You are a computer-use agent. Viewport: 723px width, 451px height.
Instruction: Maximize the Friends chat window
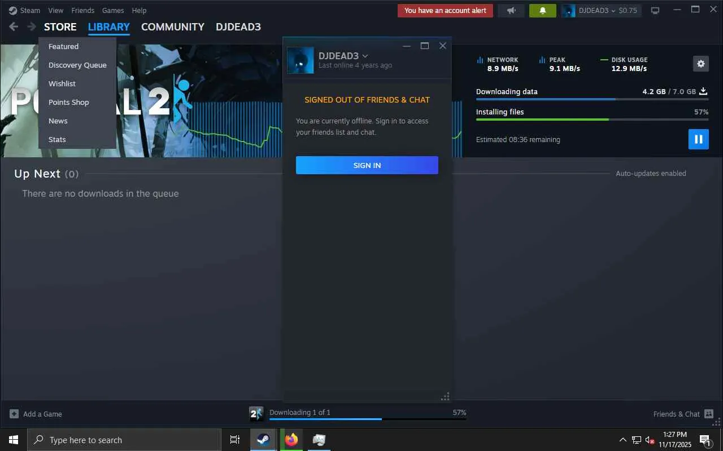pyautogui.click(x=425, y=46)
